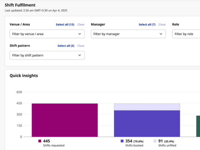Click the Manager filter label

click(x=98, y=24)
